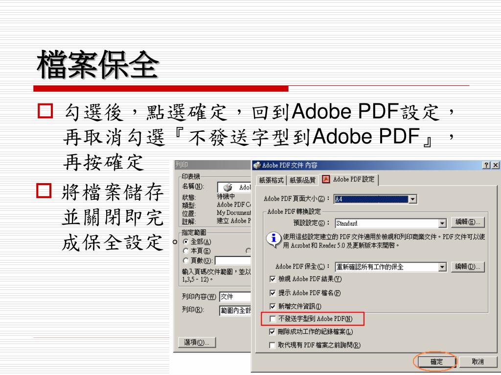Select 全部 radio button in Print dialog

click(x=185, y=242)
